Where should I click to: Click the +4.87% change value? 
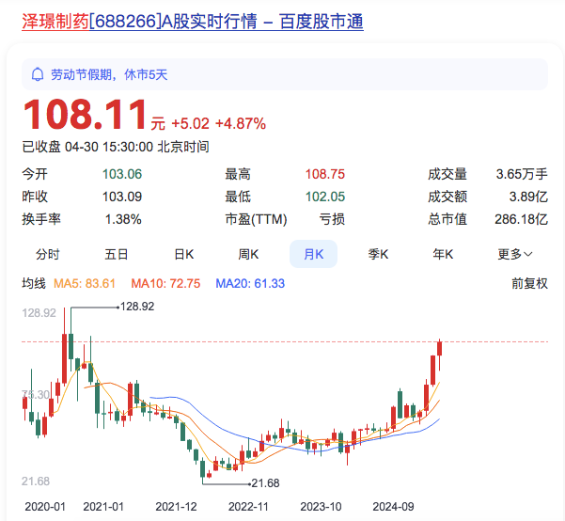241,124
